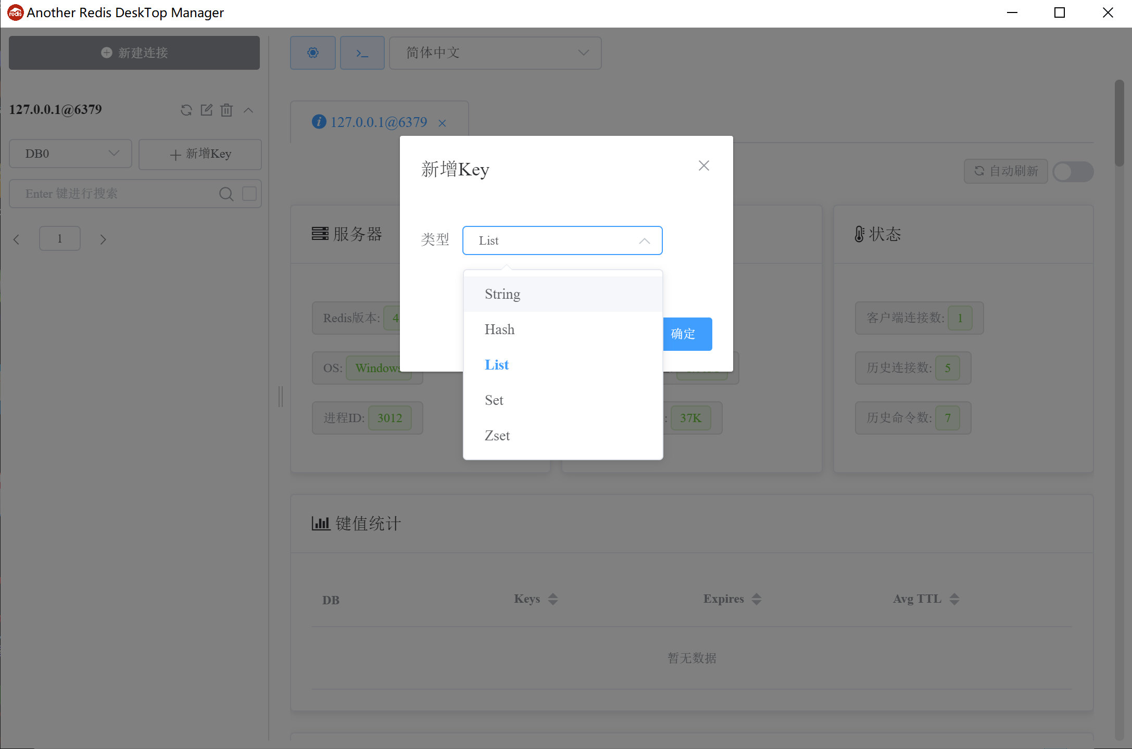
Task: Click the 新建连接 button
Action: pos(134,53)
